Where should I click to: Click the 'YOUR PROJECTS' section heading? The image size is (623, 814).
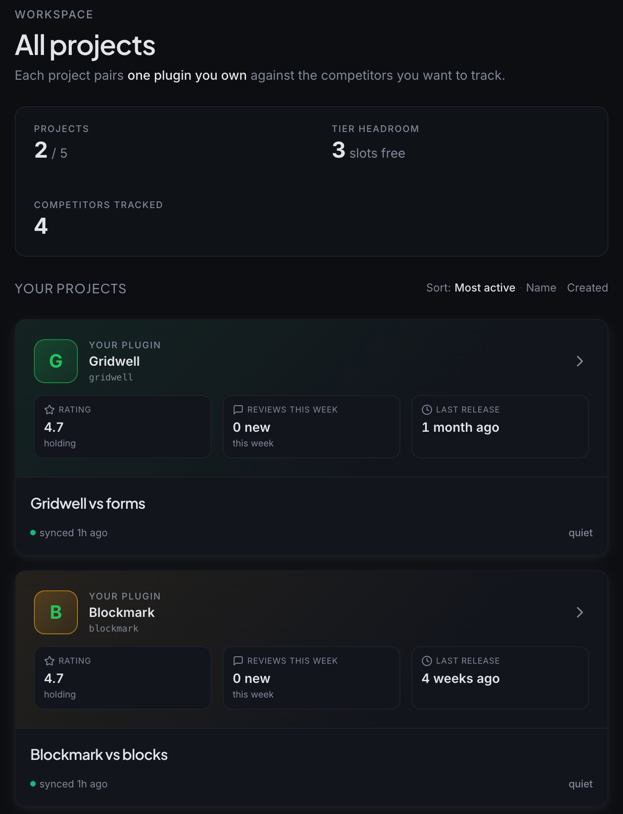tap(71, 289)
